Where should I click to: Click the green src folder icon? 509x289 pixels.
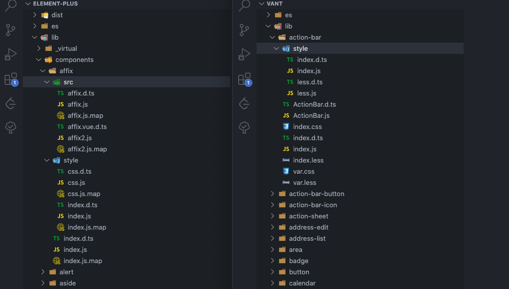click(56, 82)
